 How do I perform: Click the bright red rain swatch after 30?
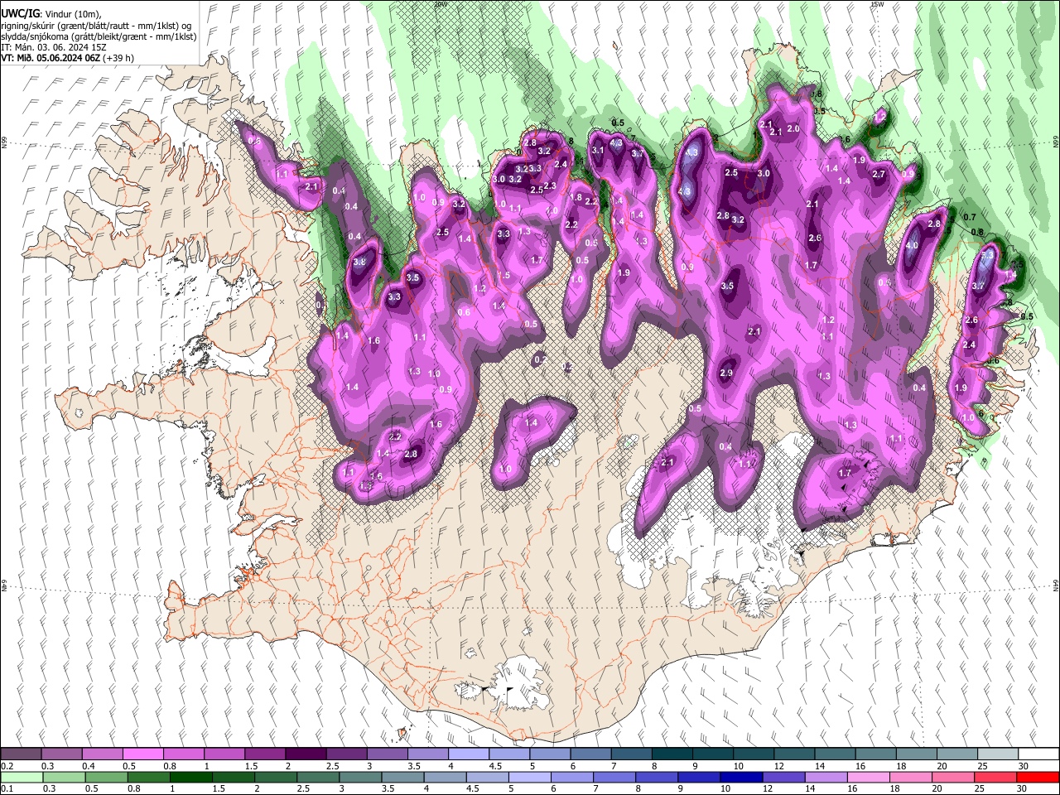click(x=1038, y=778)
